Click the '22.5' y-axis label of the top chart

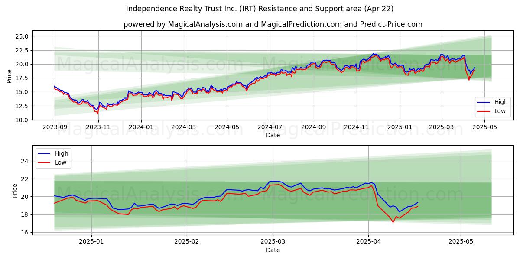tap(22, 50)
